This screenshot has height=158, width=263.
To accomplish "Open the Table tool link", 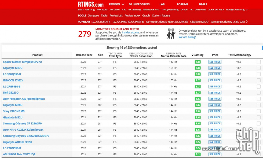I will (x=104, y=16).
